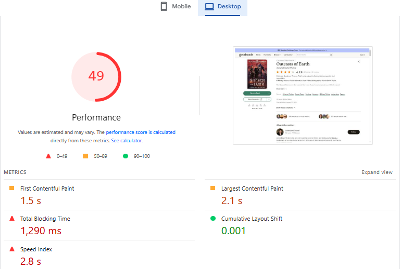This screenshot has height=269, width=400.
Task: Switch to the Mobile tab
Action: tap(176, 6)
